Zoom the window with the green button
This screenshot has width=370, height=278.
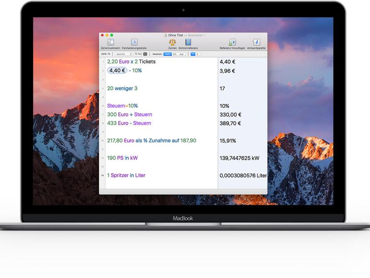[111, 35]
